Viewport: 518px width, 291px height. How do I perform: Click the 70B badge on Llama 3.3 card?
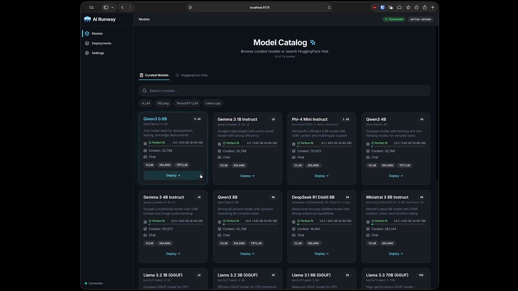[421, 275]
